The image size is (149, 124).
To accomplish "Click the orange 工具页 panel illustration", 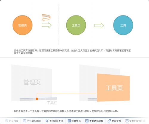I will tap(113, 88).
